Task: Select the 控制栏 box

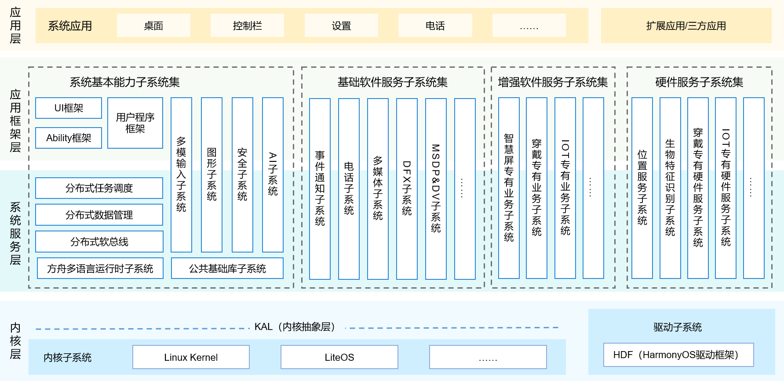Action: [247, 26]
